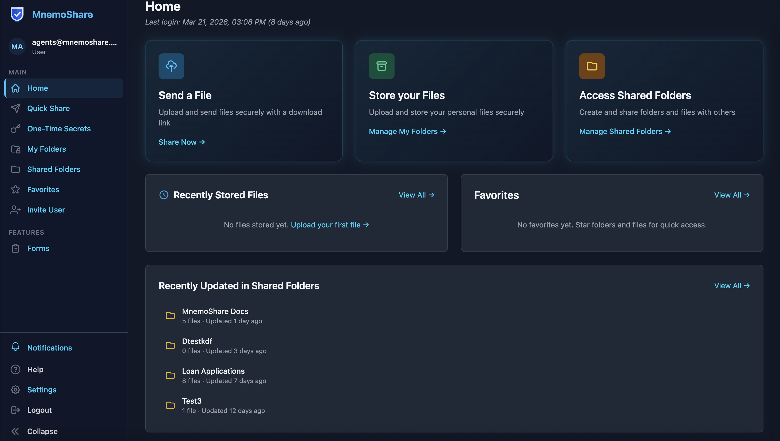
Task: Click Manage Shared Folders
Action: click(624, 131)
